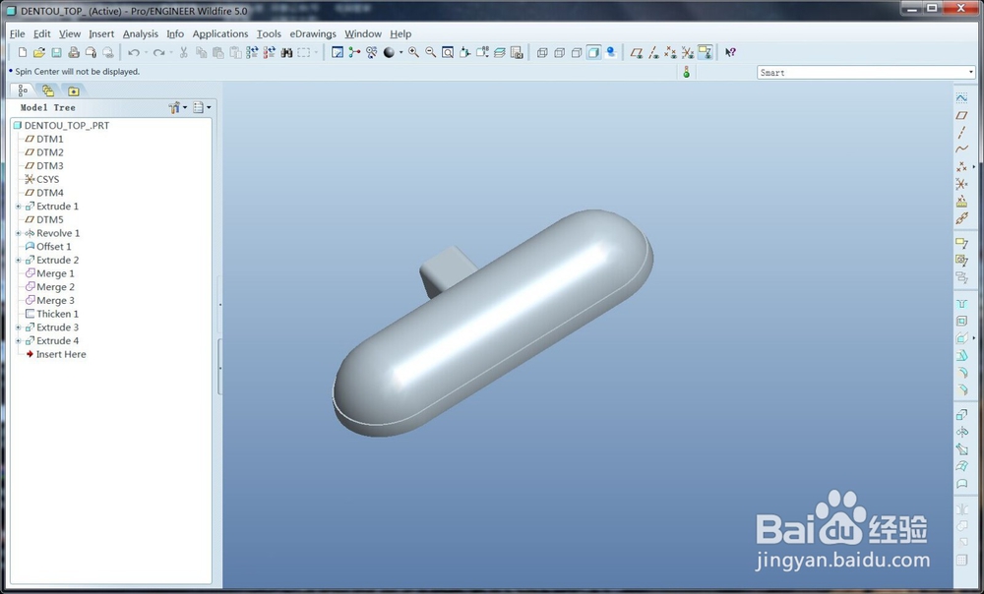This screenshot has height=594, width=984.
Task: Open the Model Tree Show dropdown
Action: [x=202, y=108]
